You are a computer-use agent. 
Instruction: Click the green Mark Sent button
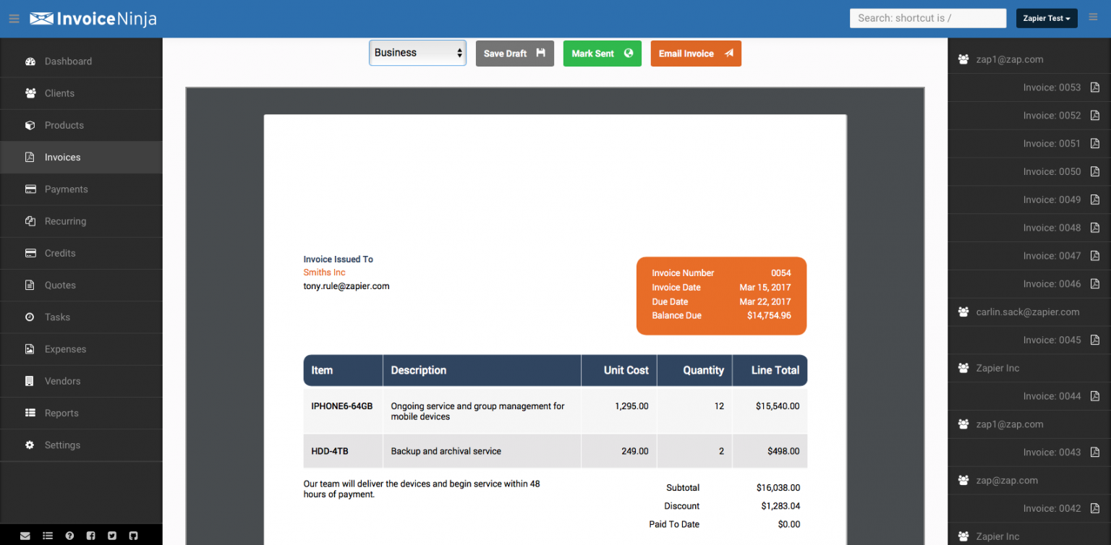pyautogui.click(x=602, y=53)
